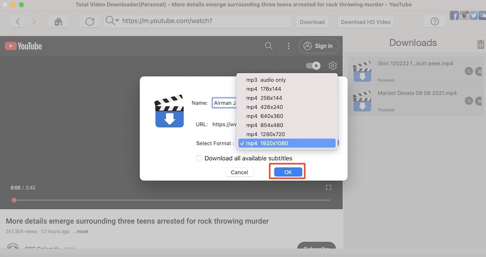
Task: Open the Twitter share icon
Action: 473,16
